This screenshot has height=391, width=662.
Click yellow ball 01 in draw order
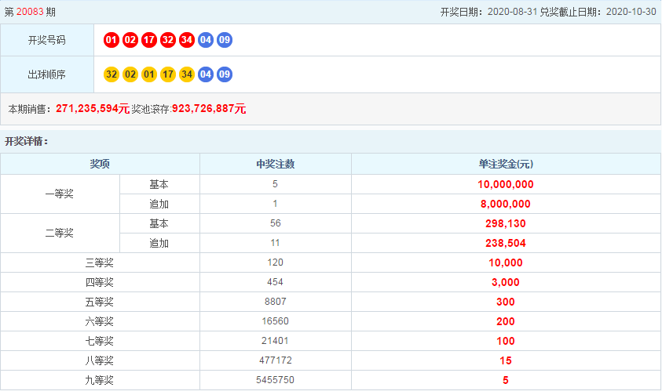tap(149, 74)
